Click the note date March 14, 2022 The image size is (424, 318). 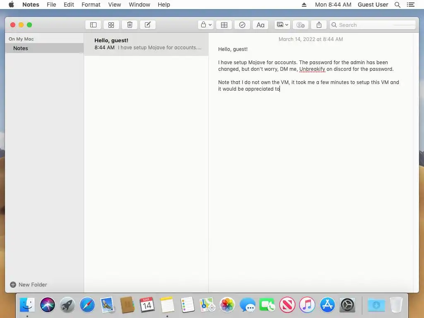[x=311, y=39]
